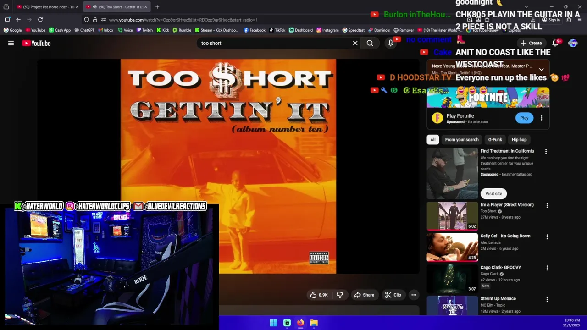Open the YouTube guide hamburger menu
The width and height of the screenshot is (587, 330).
pos(11,43)
